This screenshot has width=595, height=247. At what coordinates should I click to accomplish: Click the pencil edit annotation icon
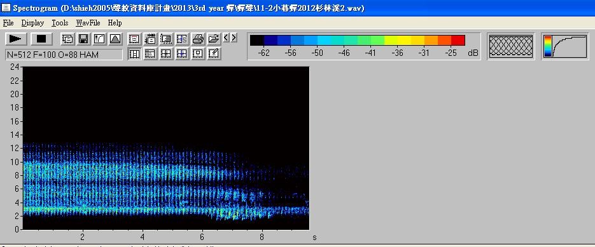coord(214,54)
